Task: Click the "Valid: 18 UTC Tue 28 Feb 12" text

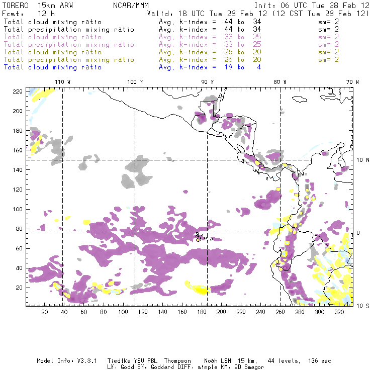Action: point(207,14)
